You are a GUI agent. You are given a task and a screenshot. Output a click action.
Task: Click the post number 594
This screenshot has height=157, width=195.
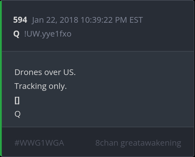click(20, 20)
